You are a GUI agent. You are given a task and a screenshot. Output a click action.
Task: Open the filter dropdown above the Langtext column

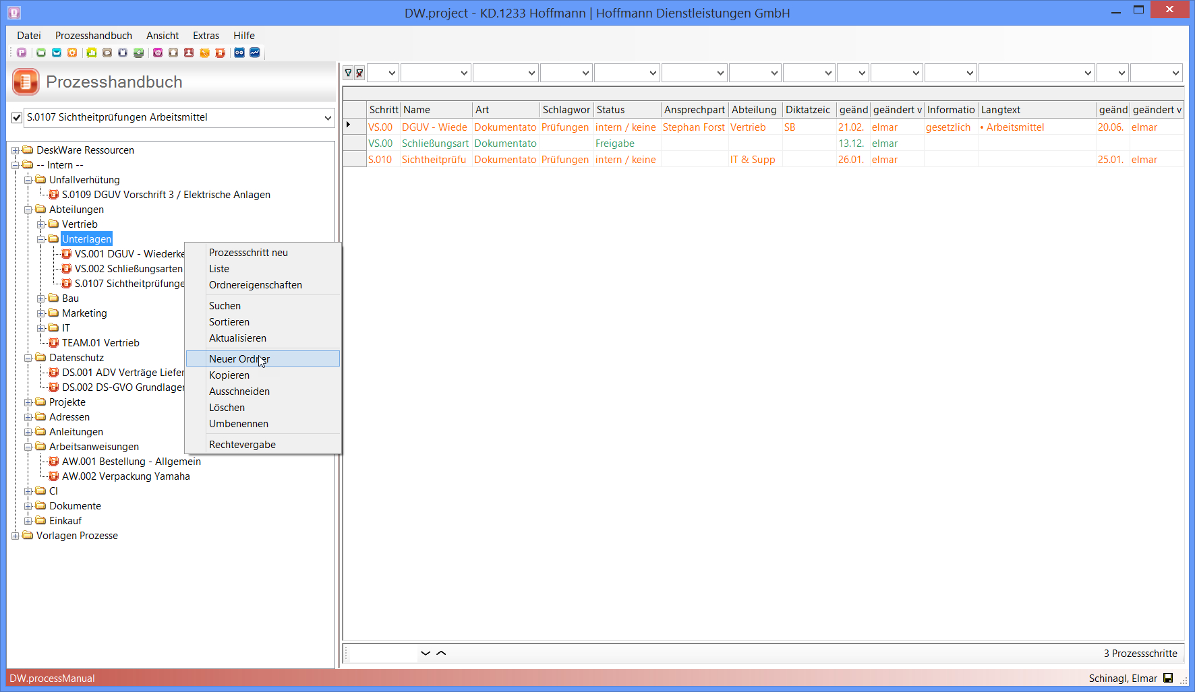pos(1088,73)
